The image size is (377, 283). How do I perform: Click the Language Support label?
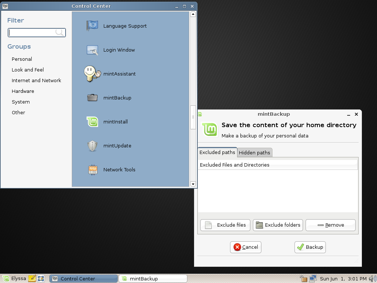point(125,26)
